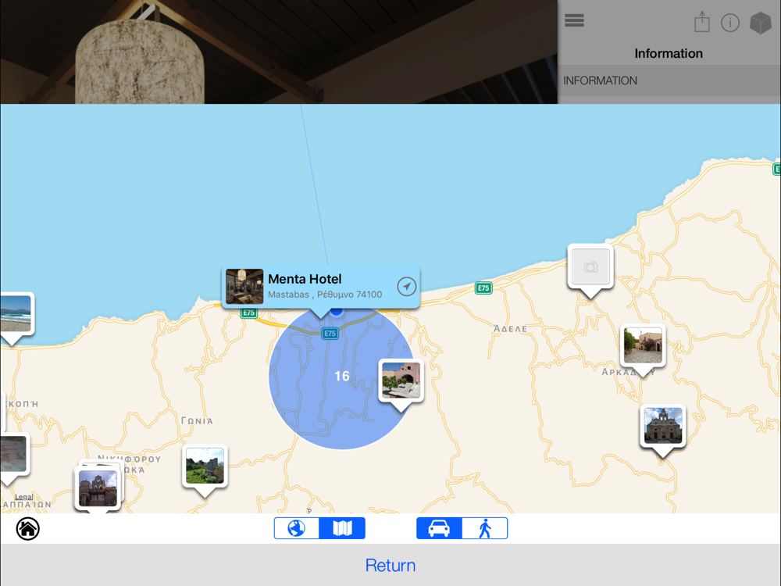Select the Menta Hotel title

click(x=305, y=279)
